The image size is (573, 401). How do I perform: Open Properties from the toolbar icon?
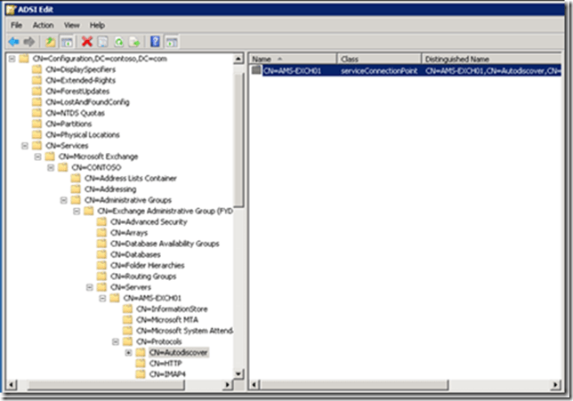(103, 41)
